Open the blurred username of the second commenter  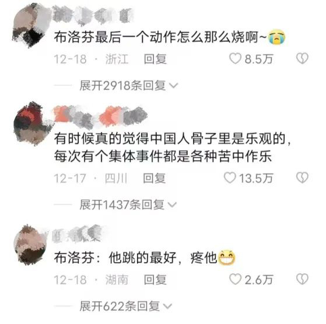[x=100, y=117]
